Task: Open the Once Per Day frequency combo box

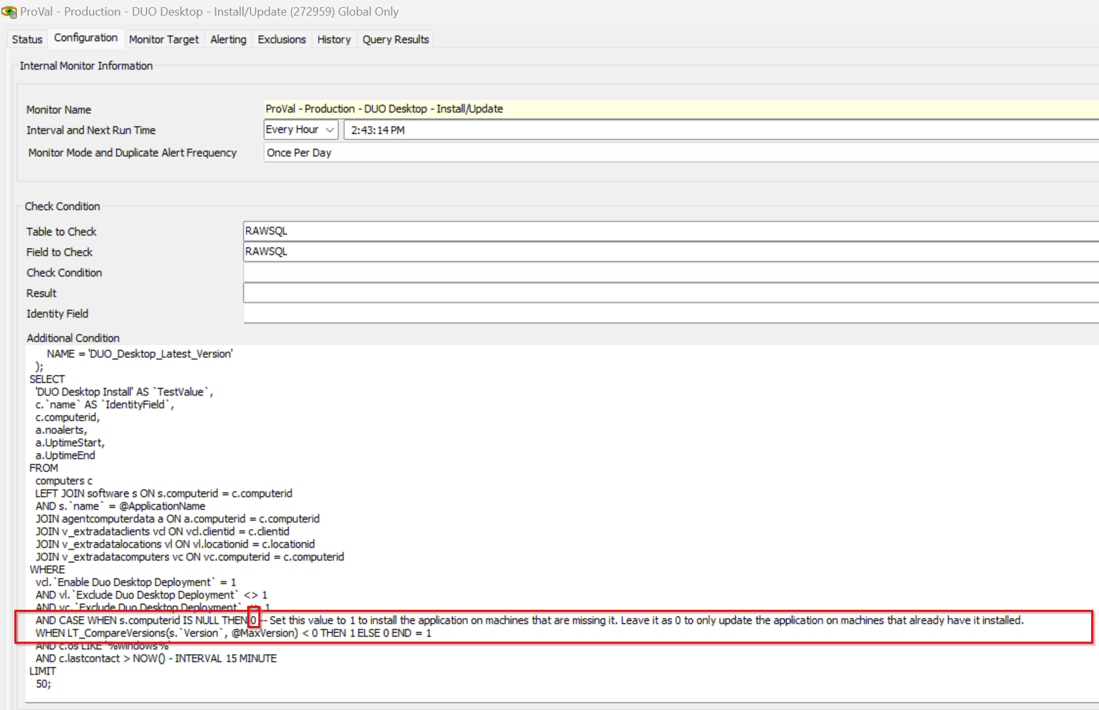Action: (681, 152)
